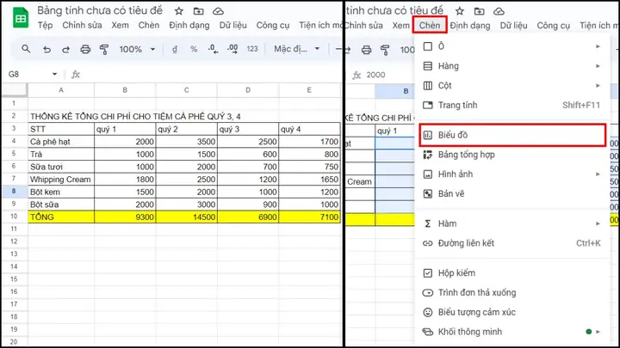Image resolution: width=620 pixels, height=348 pixels.
Task: Click Redo arrow in left toolbar
Action: 65,49
